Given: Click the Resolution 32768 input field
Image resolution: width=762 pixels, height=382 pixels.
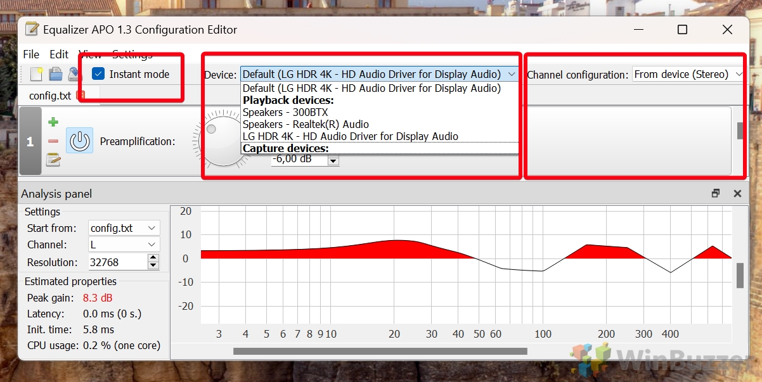Looking at the screenshot, I should point(117,262).
